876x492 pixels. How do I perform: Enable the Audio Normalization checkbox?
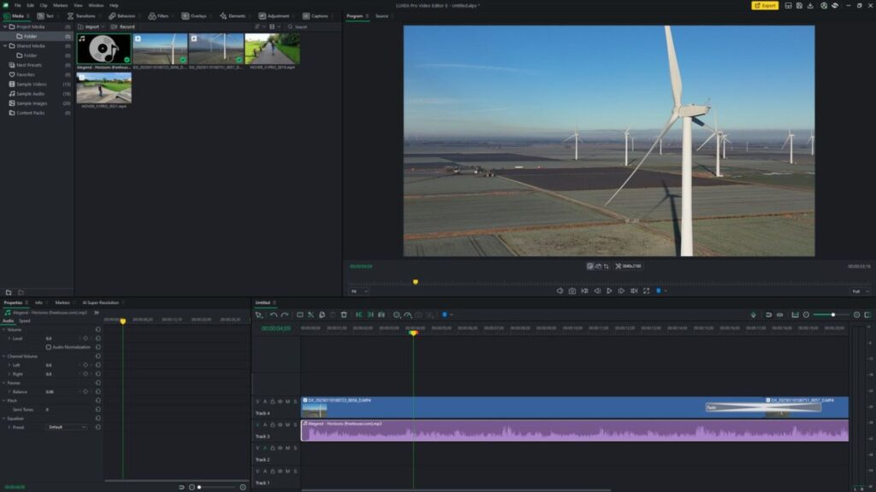(x=49, y=348)
